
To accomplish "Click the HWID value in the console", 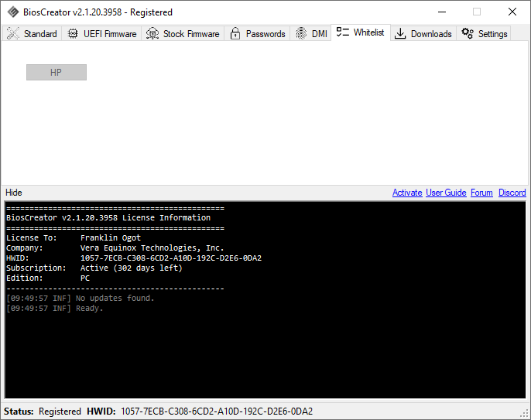I will tap(171, 258).
